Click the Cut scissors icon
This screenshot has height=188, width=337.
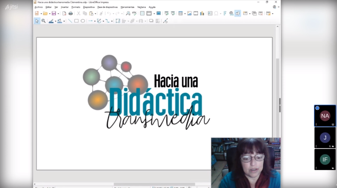pos(78,14)
